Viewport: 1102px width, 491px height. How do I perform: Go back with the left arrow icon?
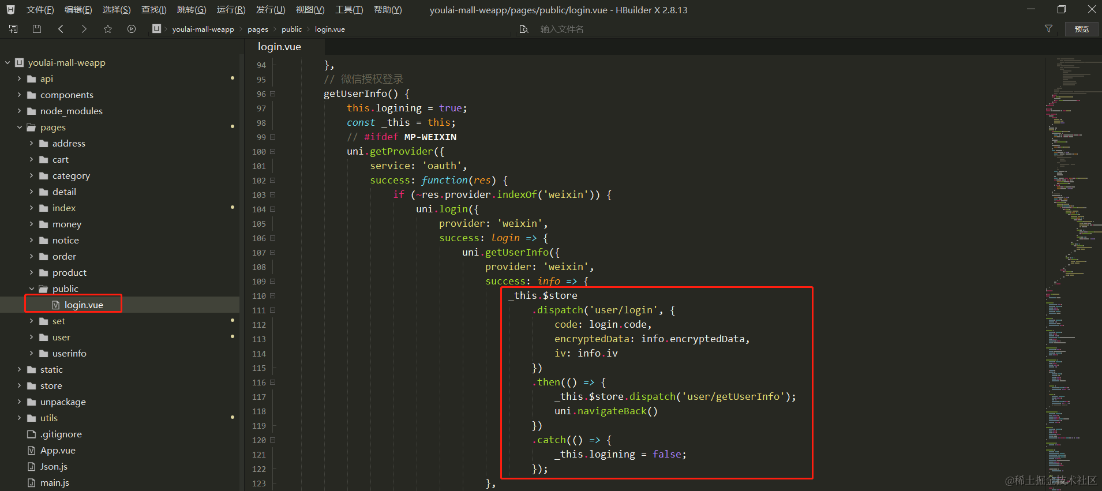coord(61,29)
